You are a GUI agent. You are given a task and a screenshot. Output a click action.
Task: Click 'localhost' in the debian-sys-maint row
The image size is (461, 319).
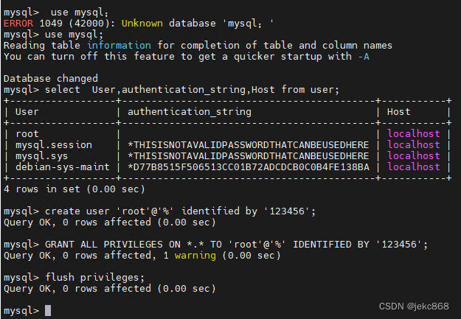(414, 166)
